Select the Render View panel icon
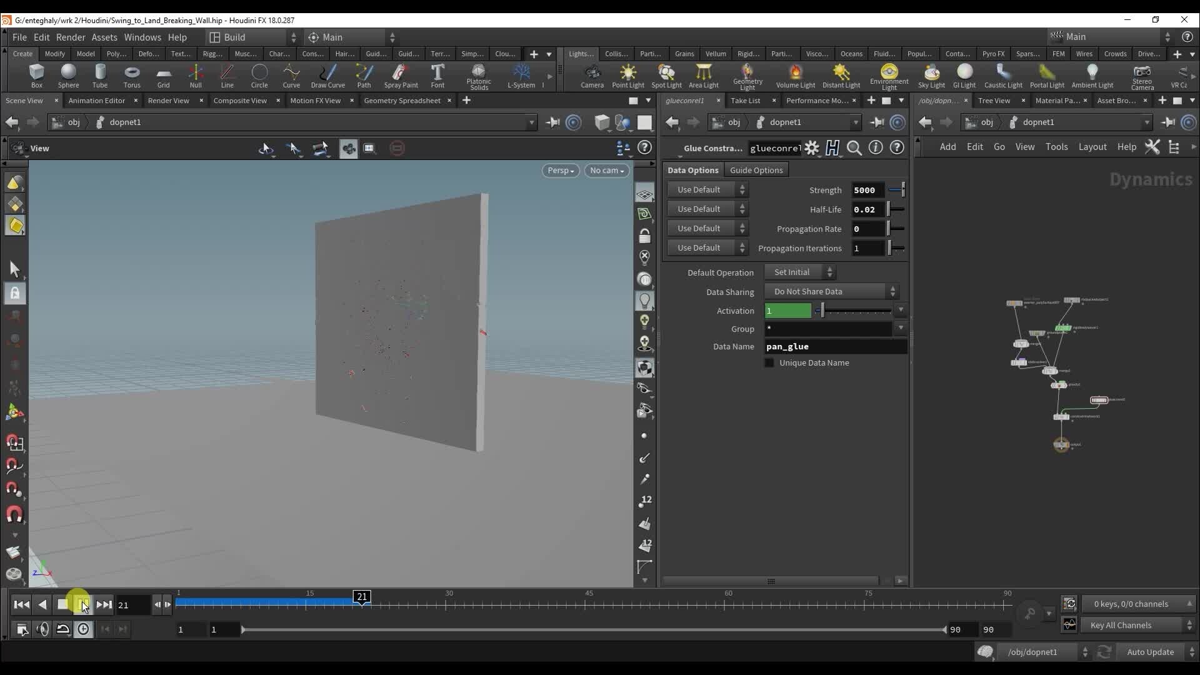1200x675 pixels. click(x=167, y=100)
